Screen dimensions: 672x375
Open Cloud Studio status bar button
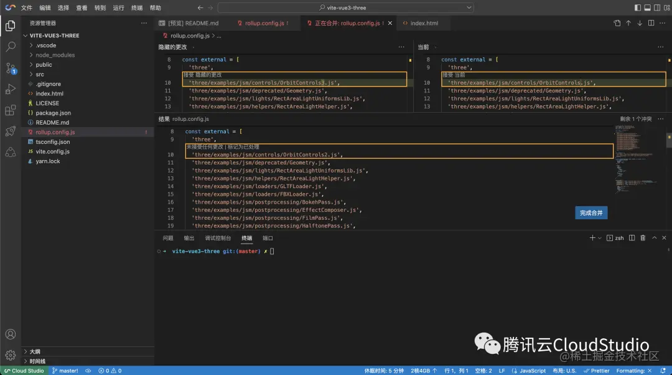tap(24, 371)
